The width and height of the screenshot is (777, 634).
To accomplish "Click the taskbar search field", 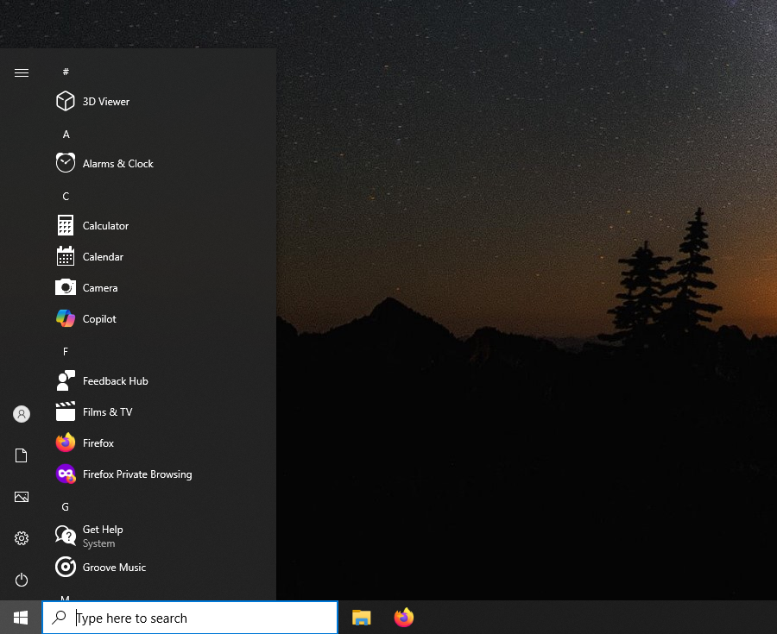I will click(x=190, y=618).
